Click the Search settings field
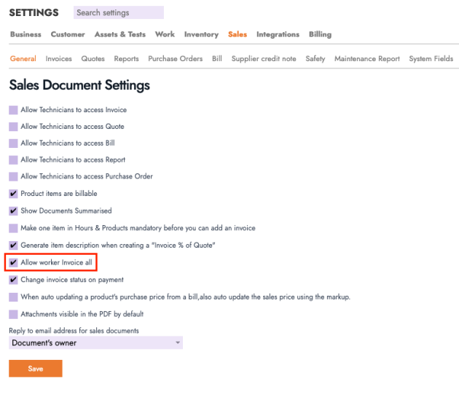 (119, 12)
